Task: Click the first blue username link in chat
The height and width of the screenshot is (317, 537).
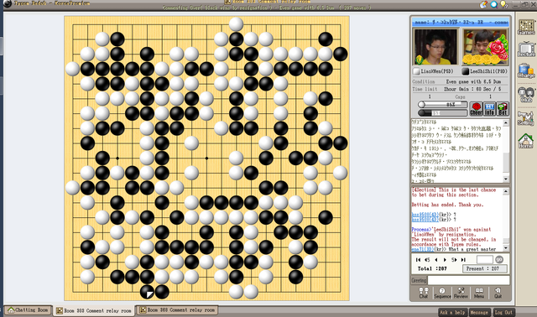Action: pos(425,215)
